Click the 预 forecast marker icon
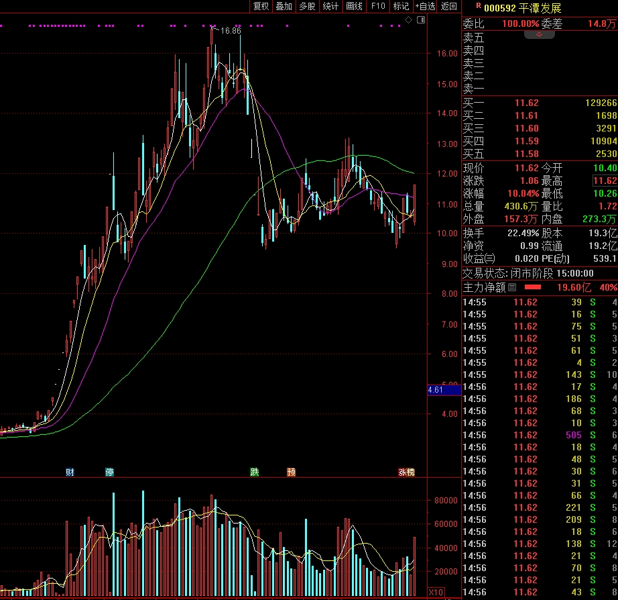Screen dimensions: 618x600 pyautogui.click(x=291, y=472)
